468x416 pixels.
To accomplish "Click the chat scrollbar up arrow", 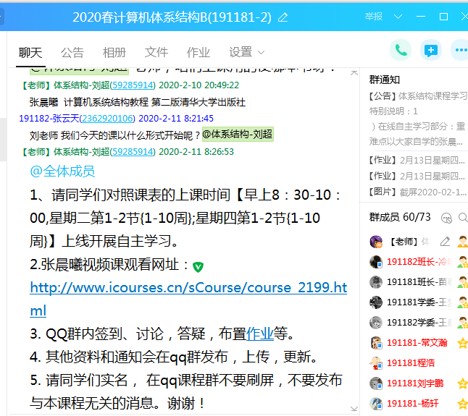I will 354,72.
